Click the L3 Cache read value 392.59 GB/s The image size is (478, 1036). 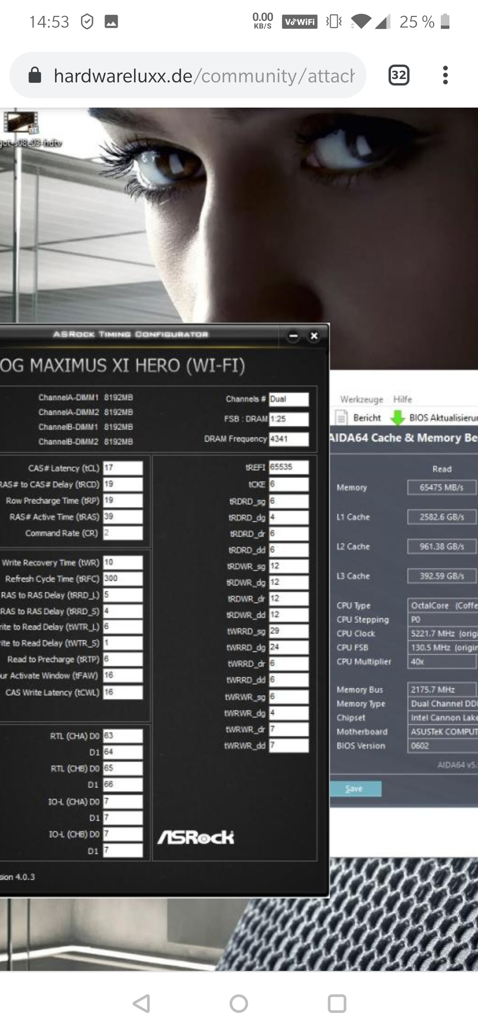coord(442,576)
